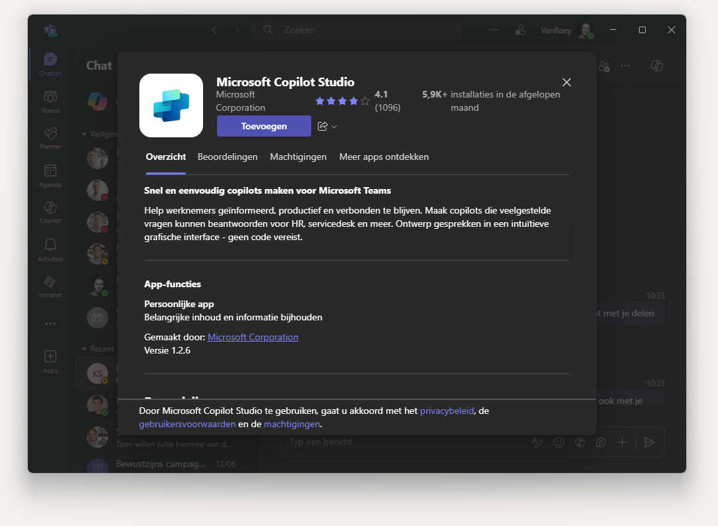The image size is (718, 526).
Task: Select the Overzicht tab
Action: tap(166, 157)
